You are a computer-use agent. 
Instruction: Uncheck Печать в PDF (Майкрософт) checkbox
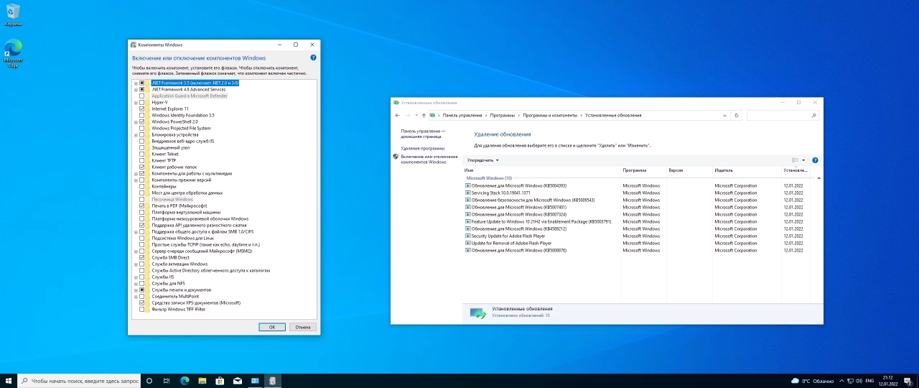coord(141,205)
